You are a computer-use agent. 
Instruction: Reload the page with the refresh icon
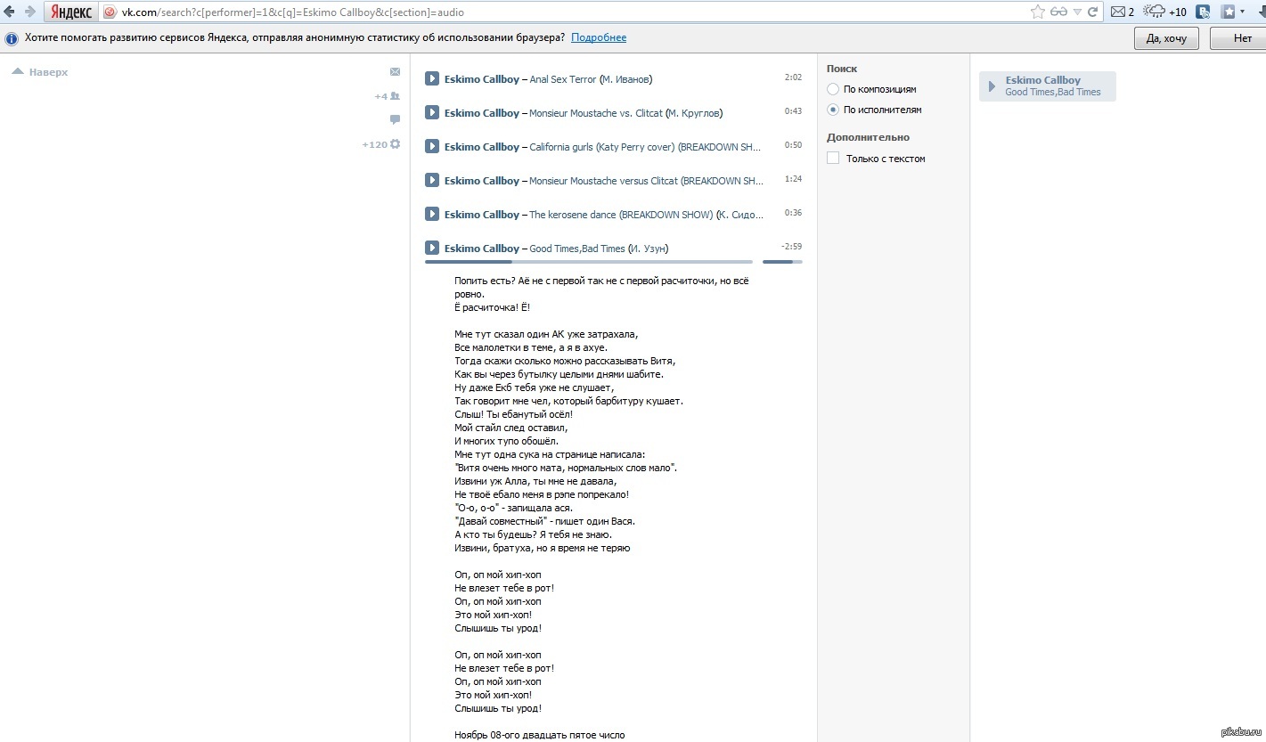coord(1093,12)
